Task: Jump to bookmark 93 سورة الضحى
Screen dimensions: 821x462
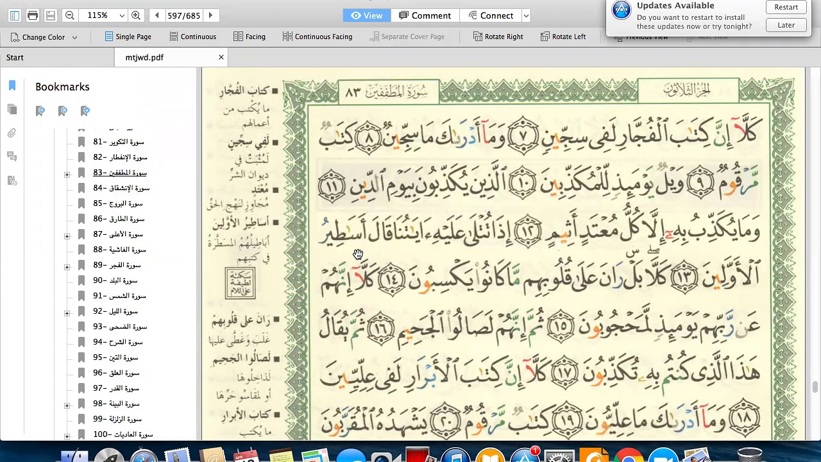Action: click(120, 327)
